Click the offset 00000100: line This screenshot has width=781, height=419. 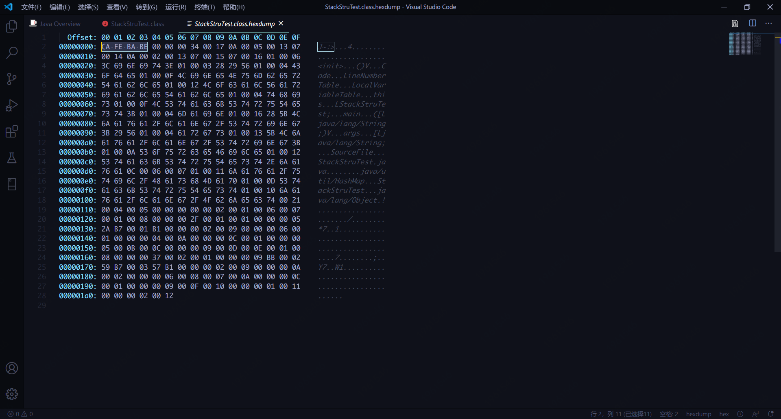pos(78,200)
